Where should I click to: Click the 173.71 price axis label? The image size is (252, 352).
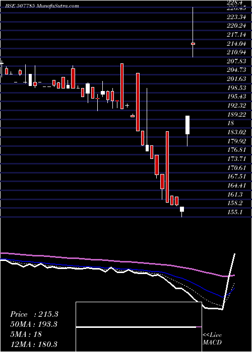point(236,159)
